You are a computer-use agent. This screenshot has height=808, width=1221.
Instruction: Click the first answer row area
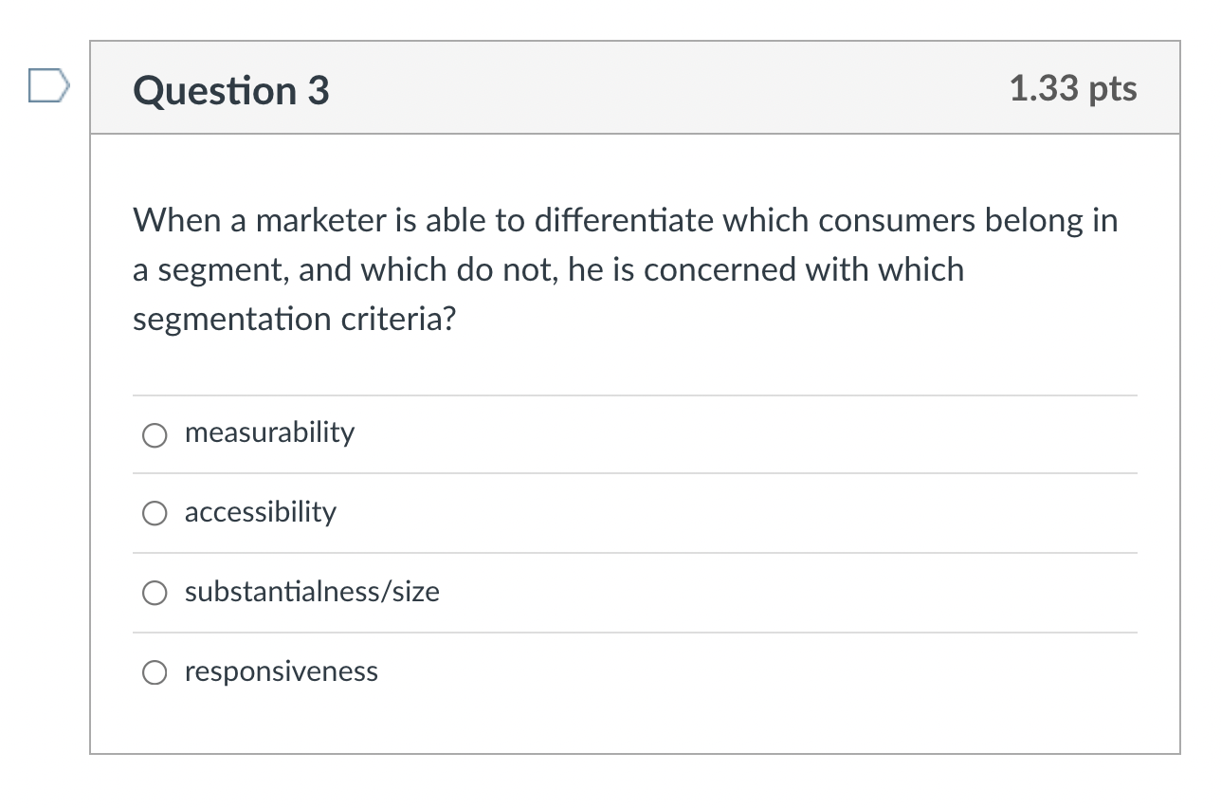635,433
